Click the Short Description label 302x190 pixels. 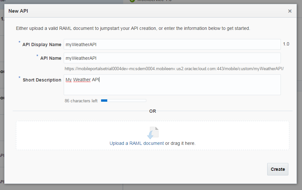tap(42, 80)
